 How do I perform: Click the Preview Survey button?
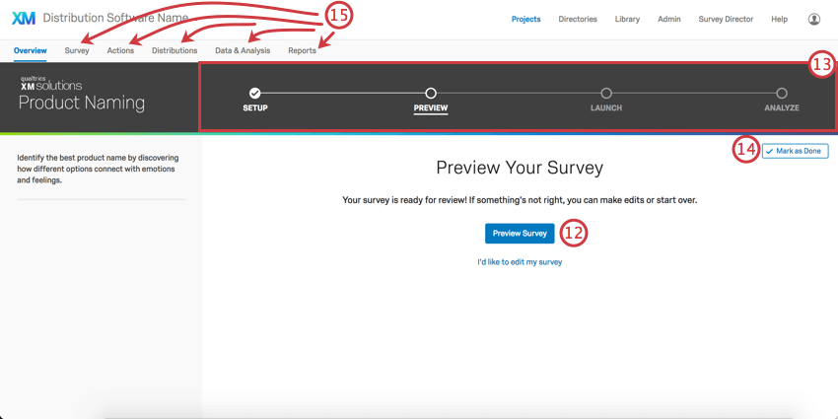520,234
